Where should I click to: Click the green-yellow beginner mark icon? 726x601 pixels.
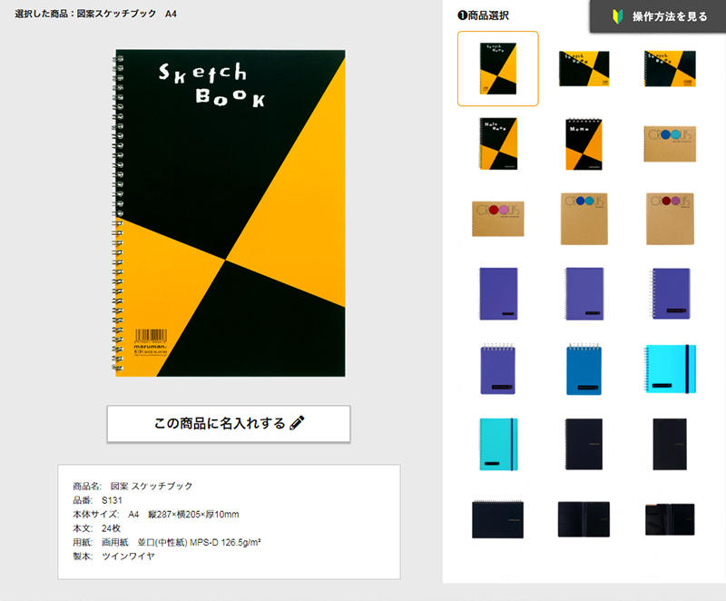(x=617, y=16)
